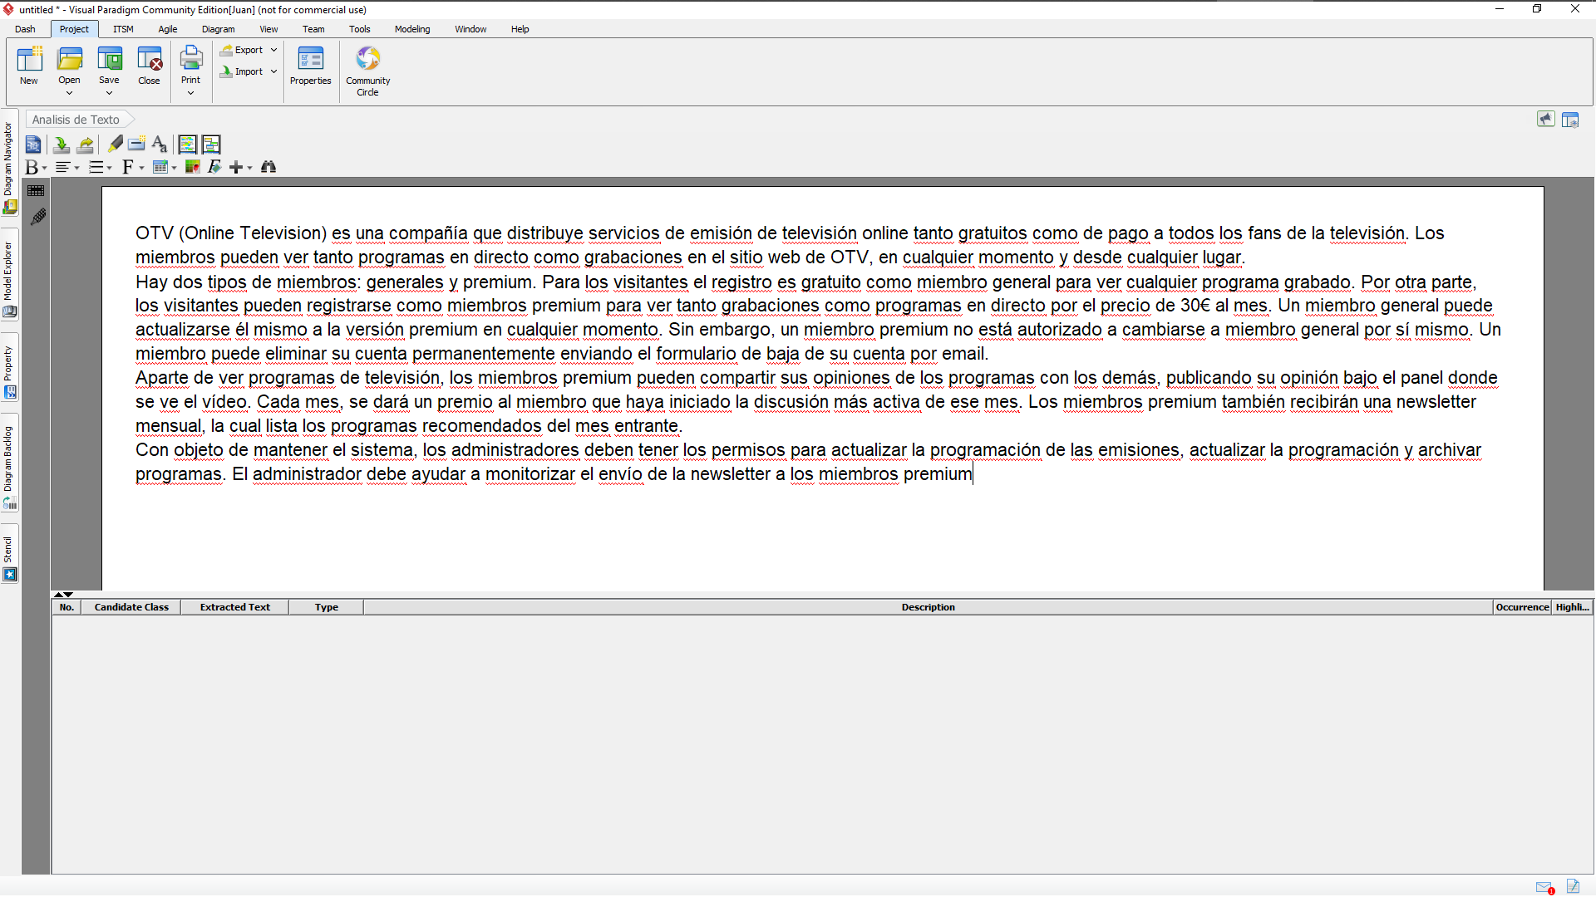1596x897 pixels.
Task: Click inside the text document area
Action: click(x=821, y=532)
